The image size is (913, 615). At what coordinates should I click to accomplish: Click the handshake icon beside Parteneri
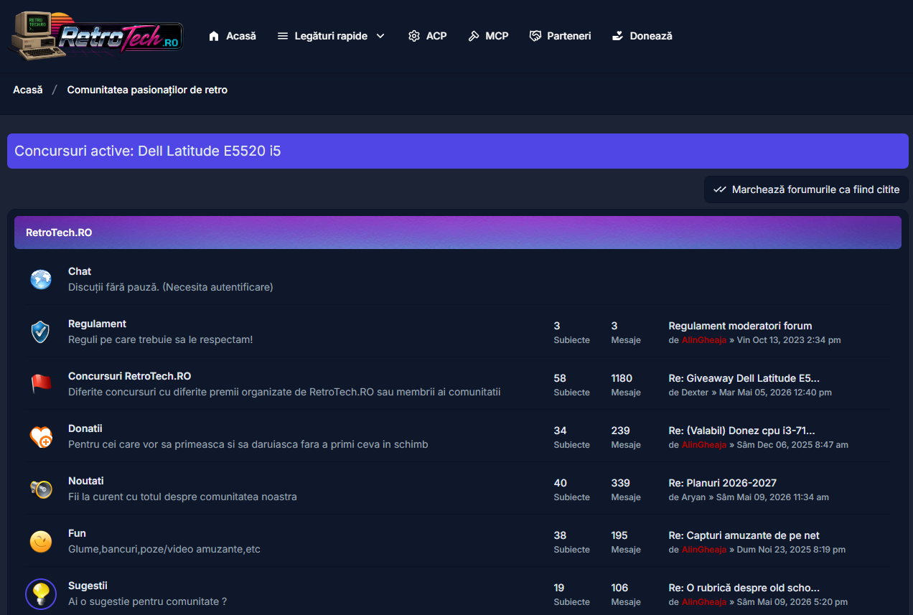535,36
